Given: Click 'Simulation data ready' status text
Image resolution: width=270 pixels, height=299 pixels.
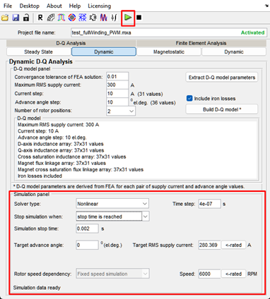Looking at the screenshot, I should click(37, 288).
